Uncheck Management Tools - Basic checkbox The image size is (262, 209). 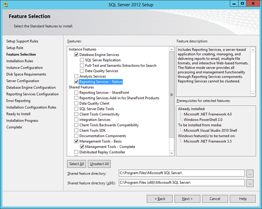point(76,141)
